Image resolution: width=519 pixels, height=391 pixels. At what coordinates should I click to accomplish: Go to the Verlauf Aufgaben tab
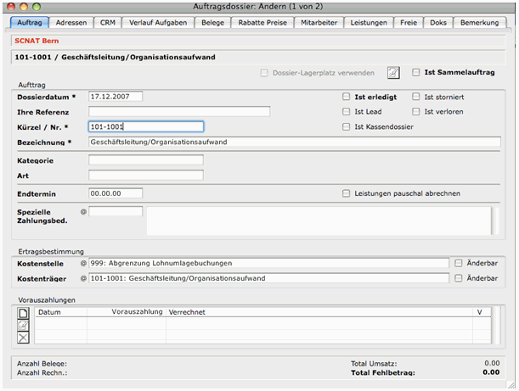coord(158,23)
